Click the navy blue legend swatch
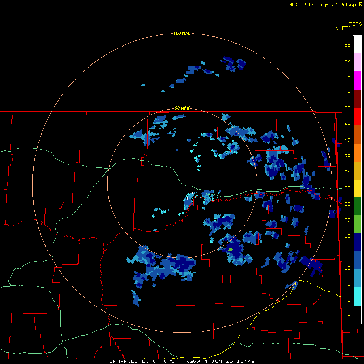Viewport: 364px width, 364px height. [x=357, y=242]
